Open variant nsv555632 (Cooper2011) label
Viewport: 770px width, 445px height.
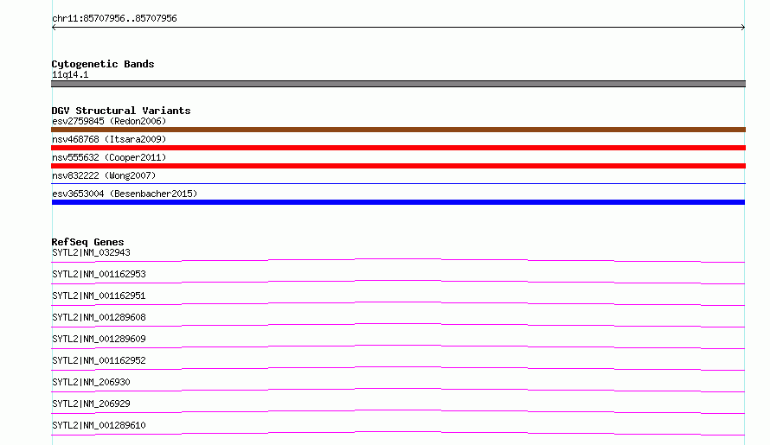109,157
